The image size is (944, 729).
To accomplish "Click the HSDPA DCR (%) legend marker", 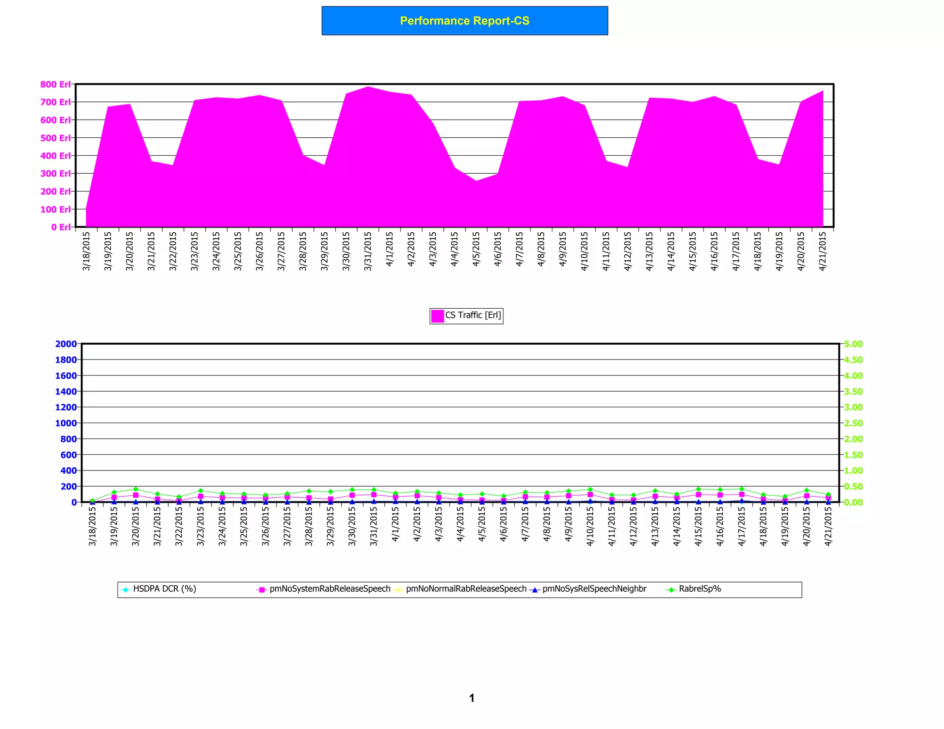I will (x=125, y=589).
